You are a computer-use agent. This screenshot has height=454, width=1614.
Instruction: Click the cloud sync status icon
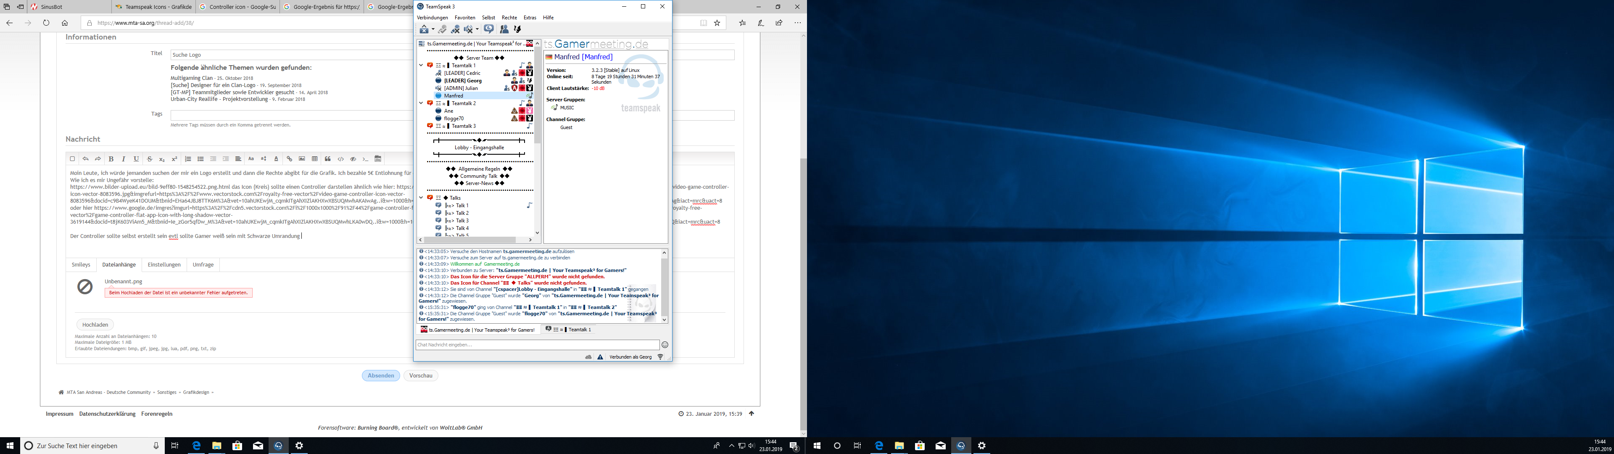coord(588,357)
